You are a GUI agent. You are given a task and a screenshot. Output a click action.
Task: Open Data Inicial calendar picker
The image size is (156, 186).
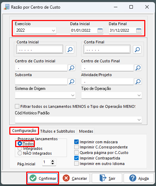click(x=100, y=31)
